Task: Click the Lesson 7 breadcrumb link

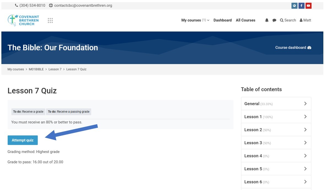Action: click(x=55, y=69)
